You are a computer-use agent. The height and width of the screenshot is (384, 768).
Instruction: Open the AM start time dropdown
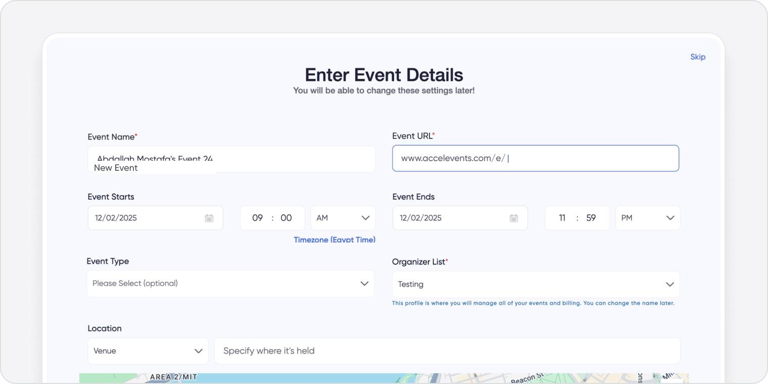(x=343, y=218)
